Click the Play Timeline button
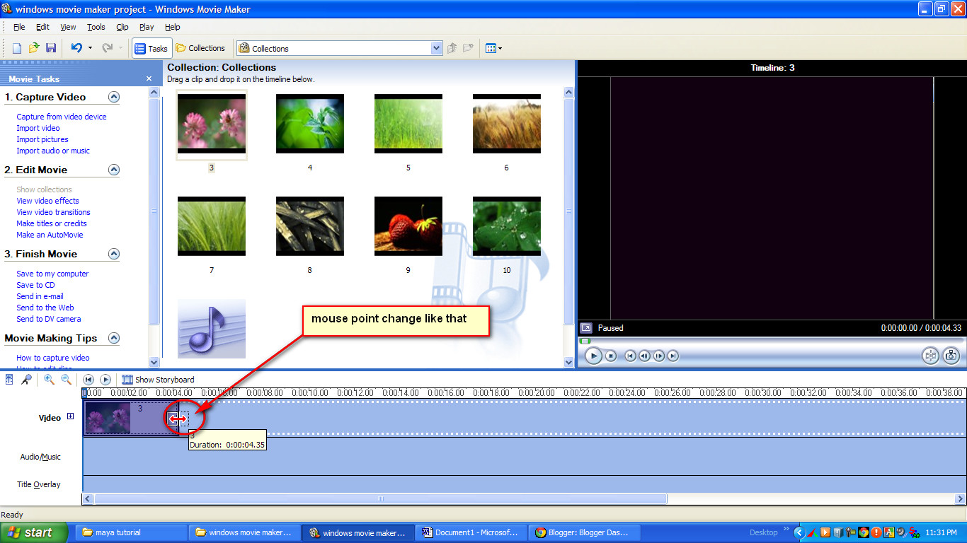 pos(105,380)
